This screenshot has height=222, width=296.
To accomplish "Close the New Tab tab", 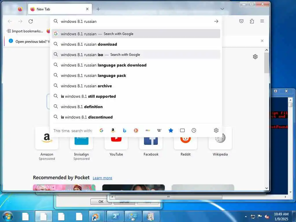I will (x=87, y=9).
